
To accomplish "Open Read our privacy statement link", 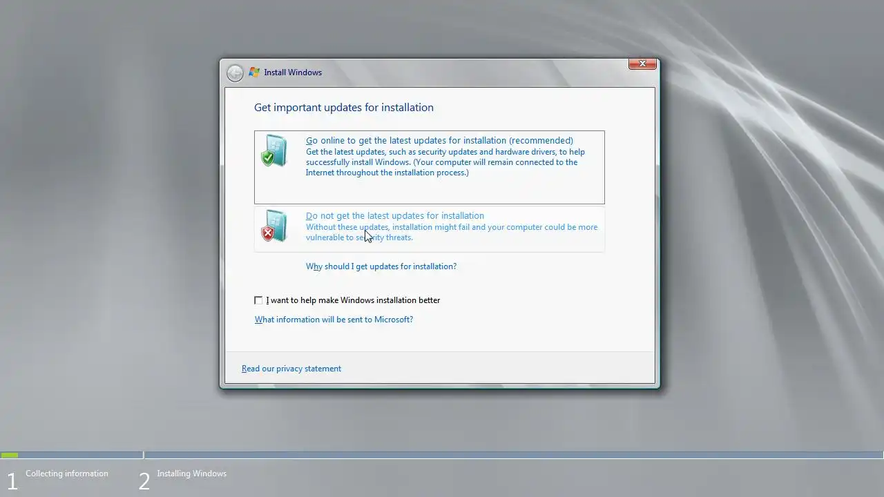I will 291,369.
